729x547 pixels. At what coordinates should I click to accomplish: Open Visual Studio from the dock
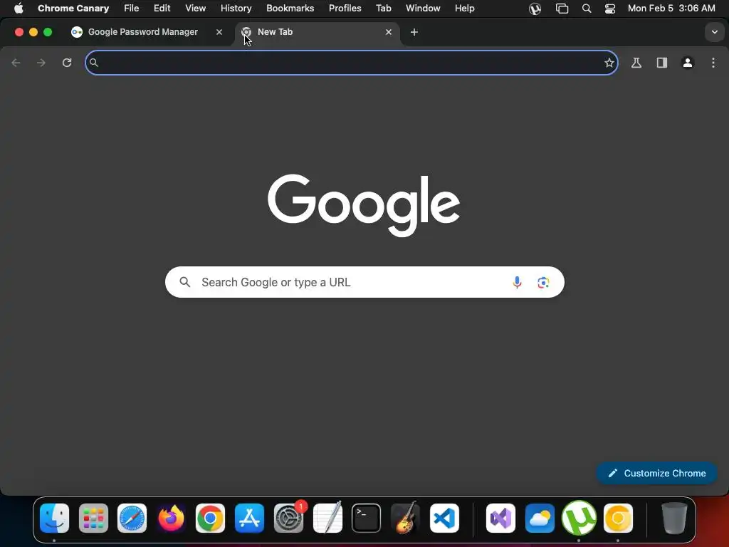coord(500,518)
